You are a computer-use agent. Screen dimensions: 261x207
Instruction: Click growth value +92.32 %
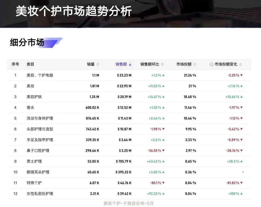(154, 194)
